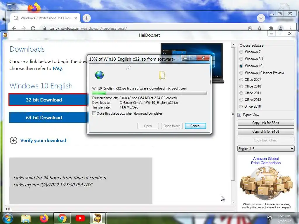The width and height of the screenshot is (299, 224).
Task: Open File Explorer from taskbar
Action: tap(26, 218)
